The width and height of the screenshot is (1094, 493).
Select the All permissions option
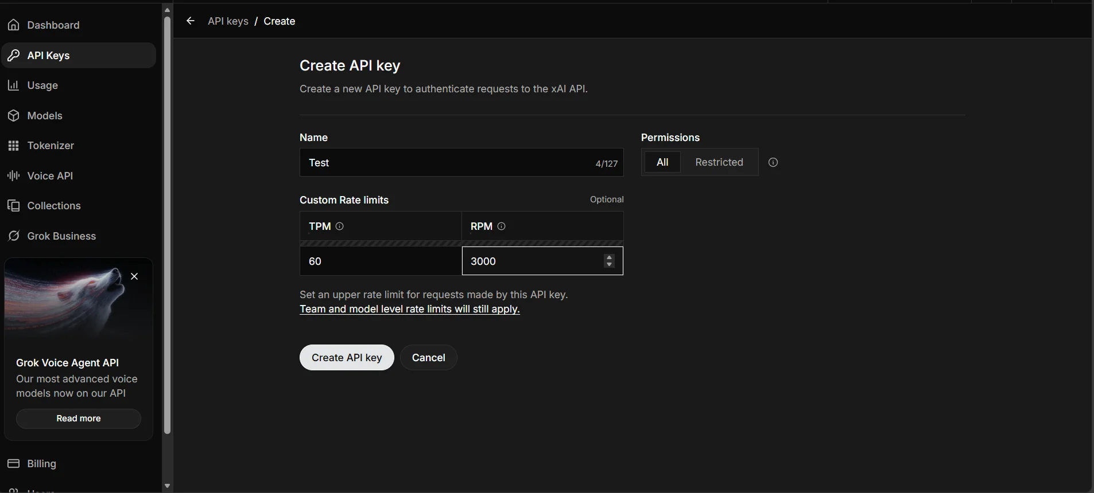[x=662, y=162]
